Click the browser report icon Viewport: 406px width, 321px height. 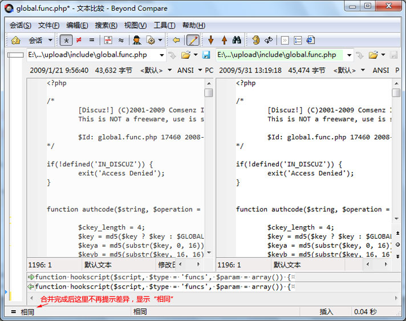tap(310, 40)
